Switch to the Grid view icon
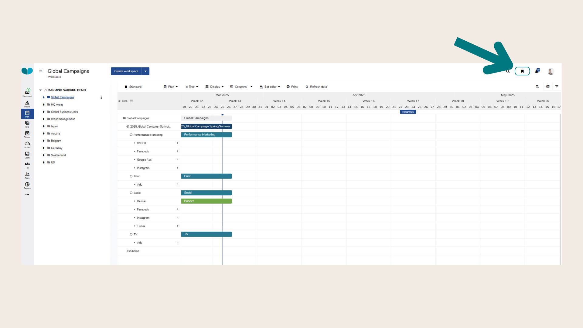This screenshot has width=583, height=328. click(x=27, y=124)
